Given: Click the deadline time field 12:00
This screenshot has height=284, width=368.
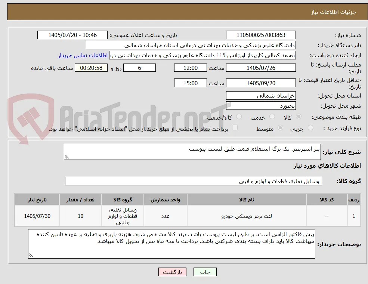Looking at the screenshot, I should coord(190,68).
